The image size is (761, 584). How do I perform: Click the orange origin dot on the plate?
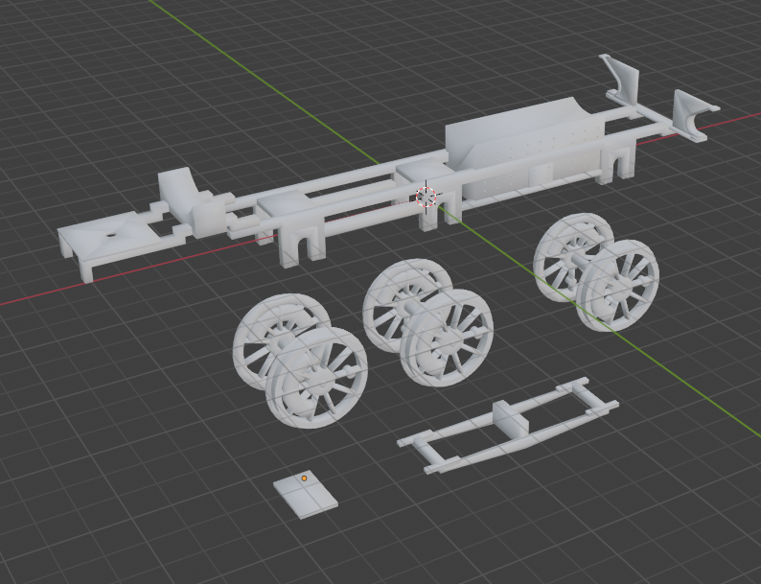304,479
